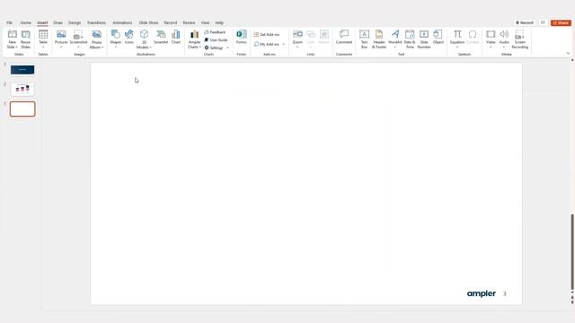
Task: Click the Share button
Action: click(x=561, y=22)
